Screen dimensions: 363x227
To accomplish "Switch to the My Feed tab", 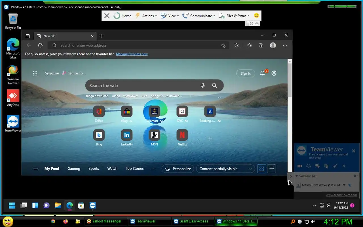I will click(x=52, y=169).
